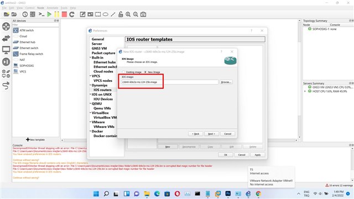Browse all devices category icon

coord(6,74)
